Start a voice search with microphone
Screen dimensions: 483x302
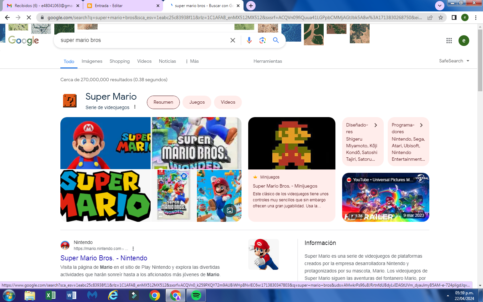[249, 40]
